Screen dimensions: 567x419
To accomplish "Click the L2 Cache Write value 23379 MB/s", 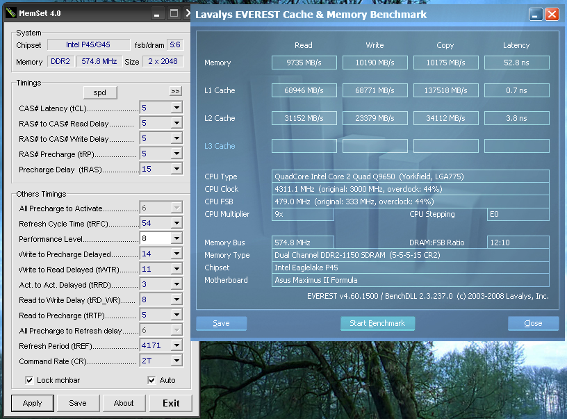I will [x=375, y=118].
